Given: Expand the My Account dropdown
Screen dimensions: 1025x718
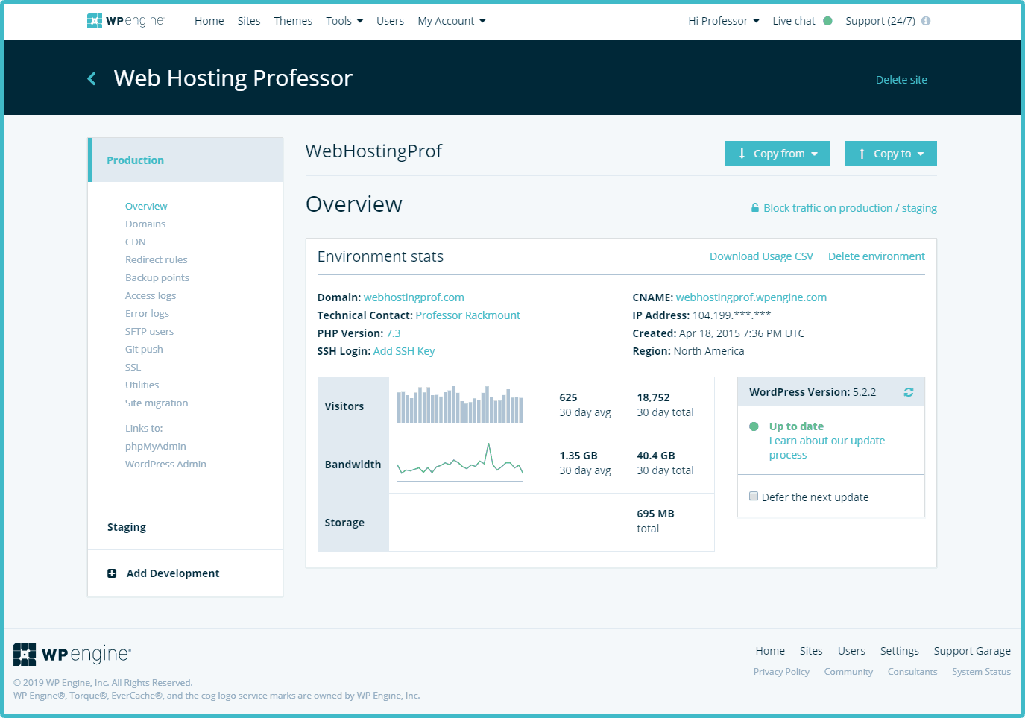Looking at the screenshot, I should click(451, 21).
